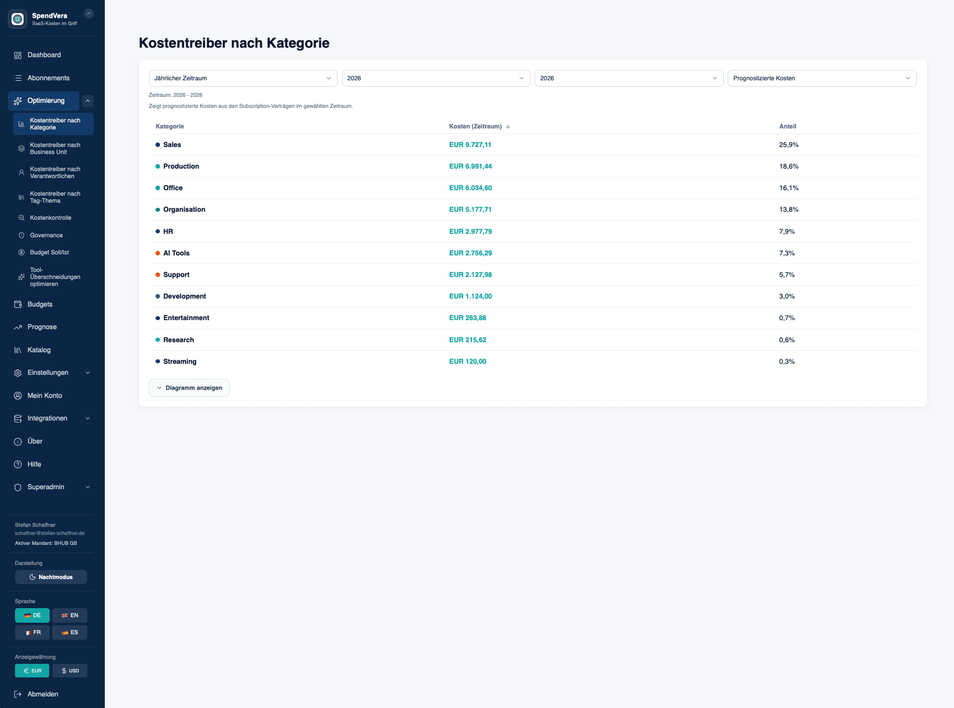This screenshot has height=708, width=954.
Task: Open Kostentreiber nach Business Unit
Action: (x=55, y=149)
